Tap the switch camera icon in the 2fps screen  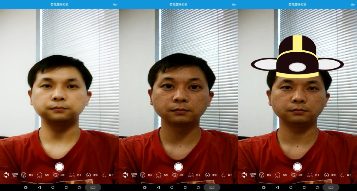click(x=125, y=175)
